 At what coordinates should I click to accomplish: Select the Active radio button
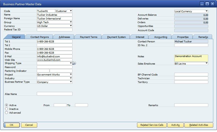coord(6,105)
